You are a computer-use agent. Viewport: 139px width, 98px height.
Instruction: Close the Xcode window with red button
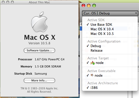(83, 6)
